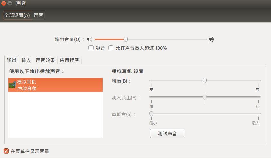Toggle 允许声音放大超过 100% checkbox
The height and width of the screenshot is (159, 271).
pos(111,48)
